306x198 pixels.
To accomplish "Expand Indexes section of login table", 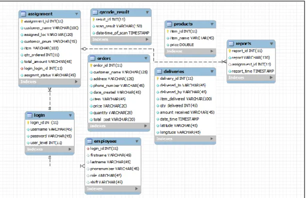I will (x=70, y=149).
